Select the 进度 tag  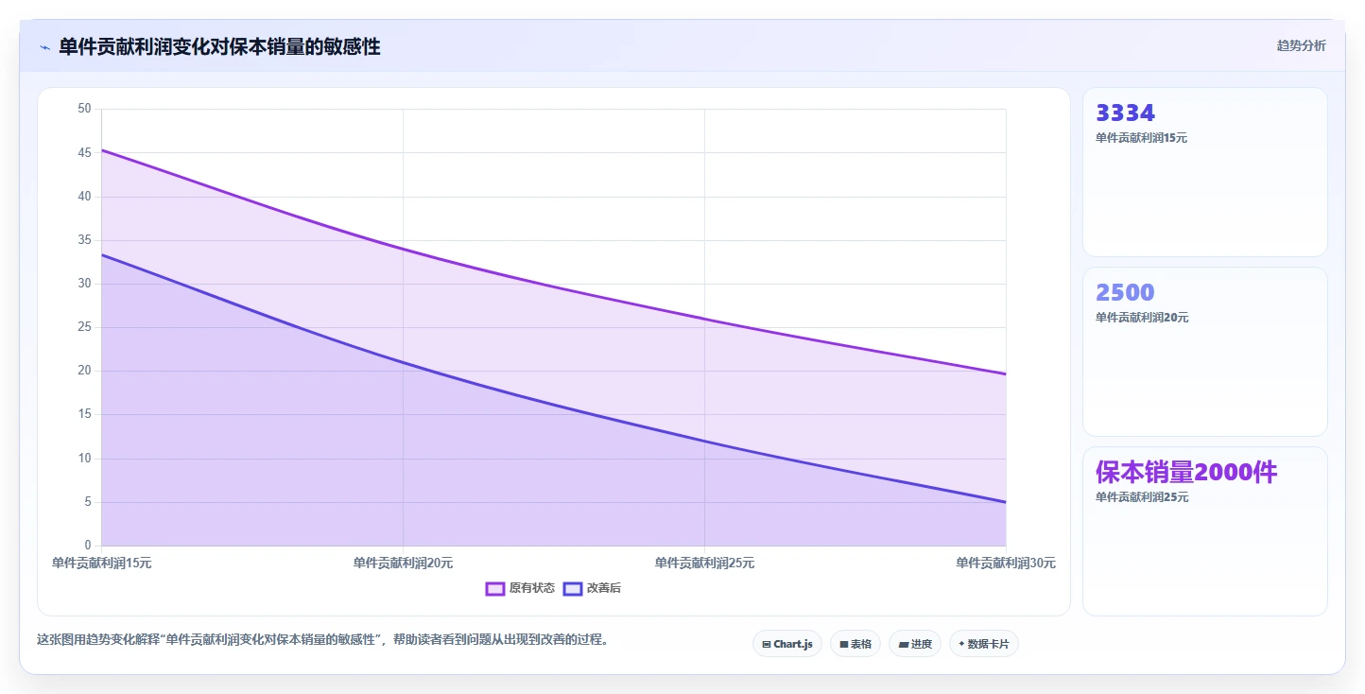point(915,644)
